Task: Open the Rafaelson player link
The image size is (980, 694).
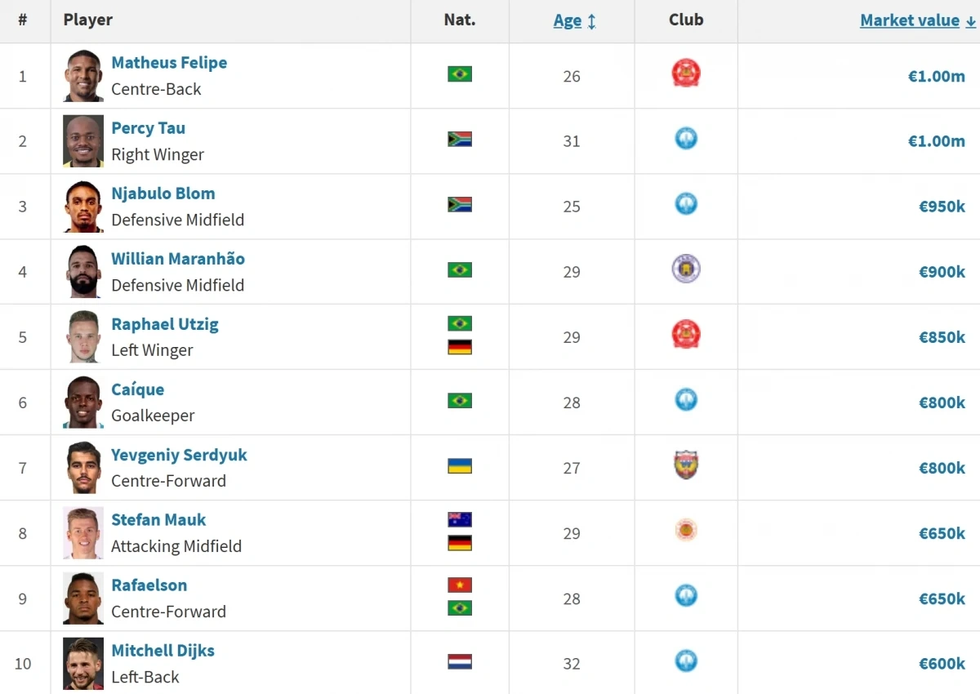Action: click(149, 585)
